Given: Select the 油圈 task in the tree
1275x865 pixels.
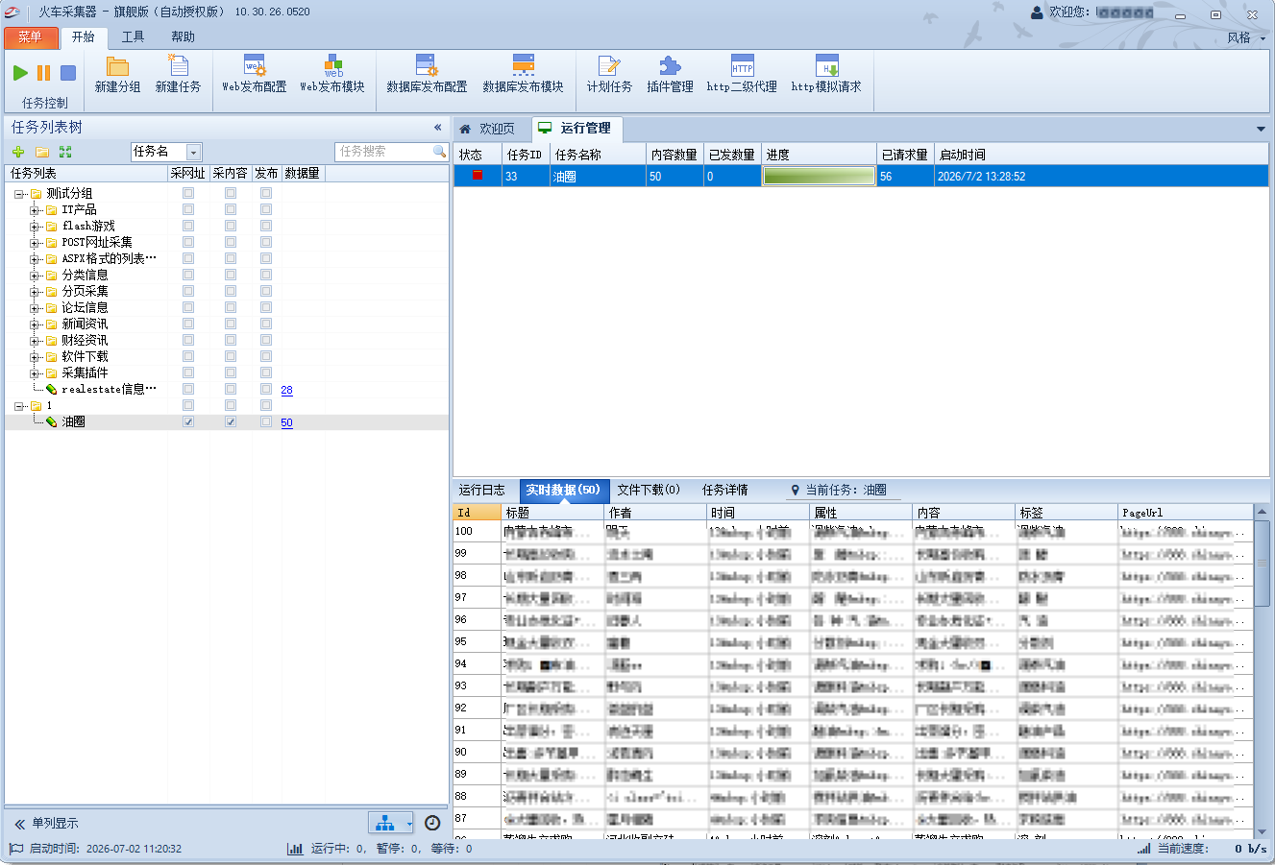Looking at the screenshot, I should (x=74, y=422).
